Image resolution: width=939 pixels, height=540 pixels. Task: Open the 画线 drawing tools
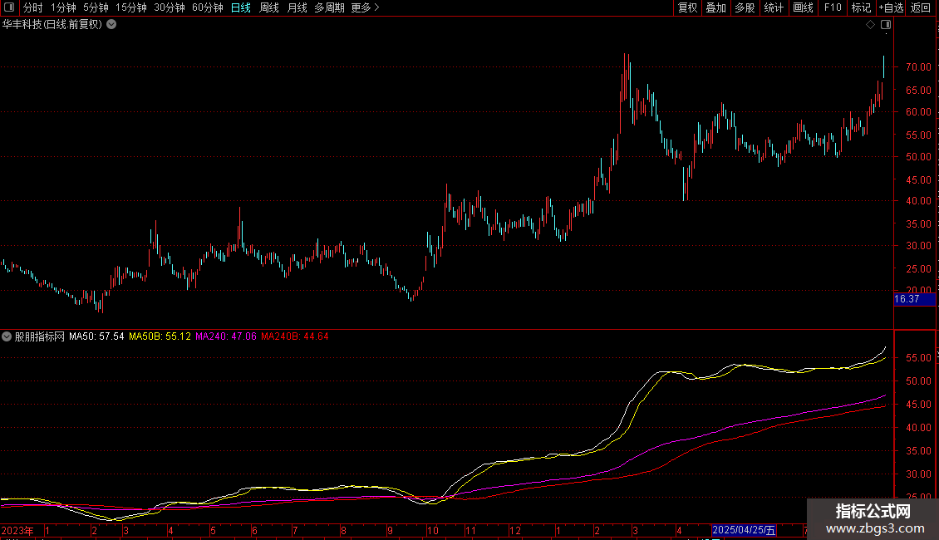pyautogui.click(x=803, y=7)
